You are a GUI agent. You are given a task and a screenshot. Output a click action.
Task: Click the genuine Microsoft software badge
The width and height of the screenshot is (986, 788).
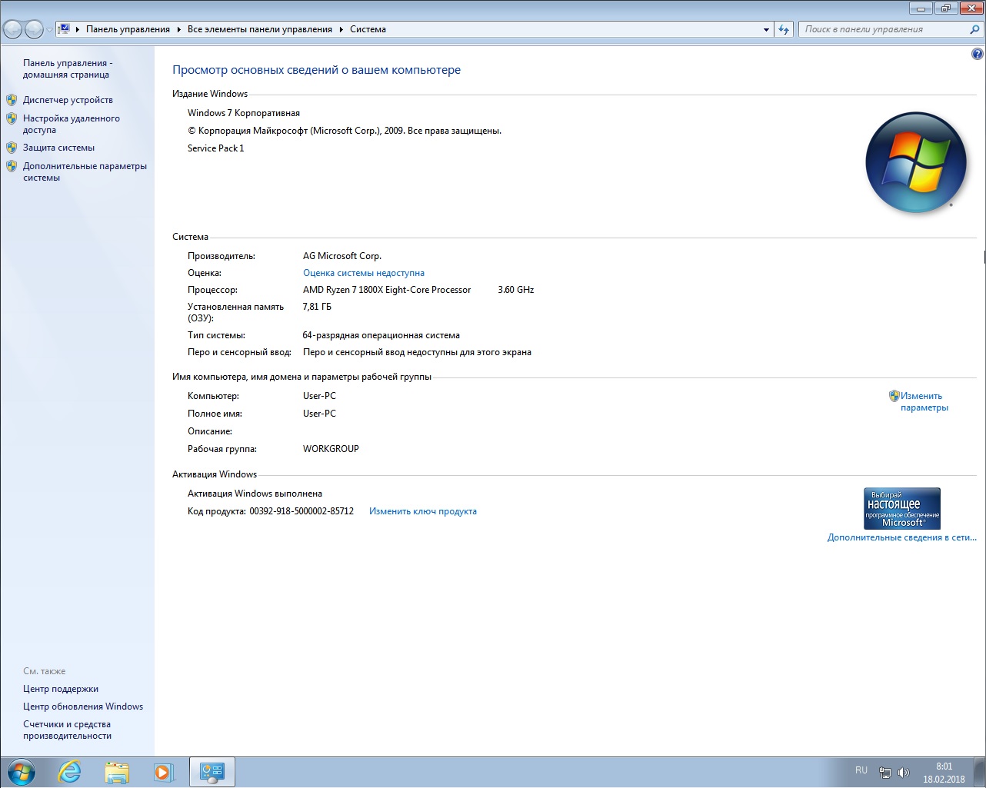point(902,508)
